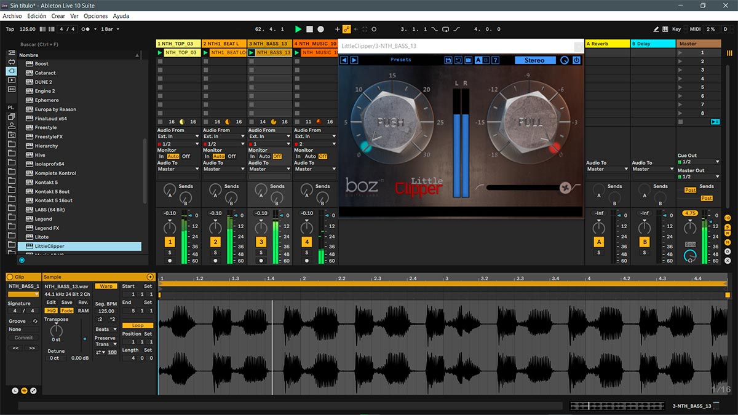Viewport: 738px width, 415px height.
Task: Click the LittleClipper round knob icon near Stereo
Action: 565,60
